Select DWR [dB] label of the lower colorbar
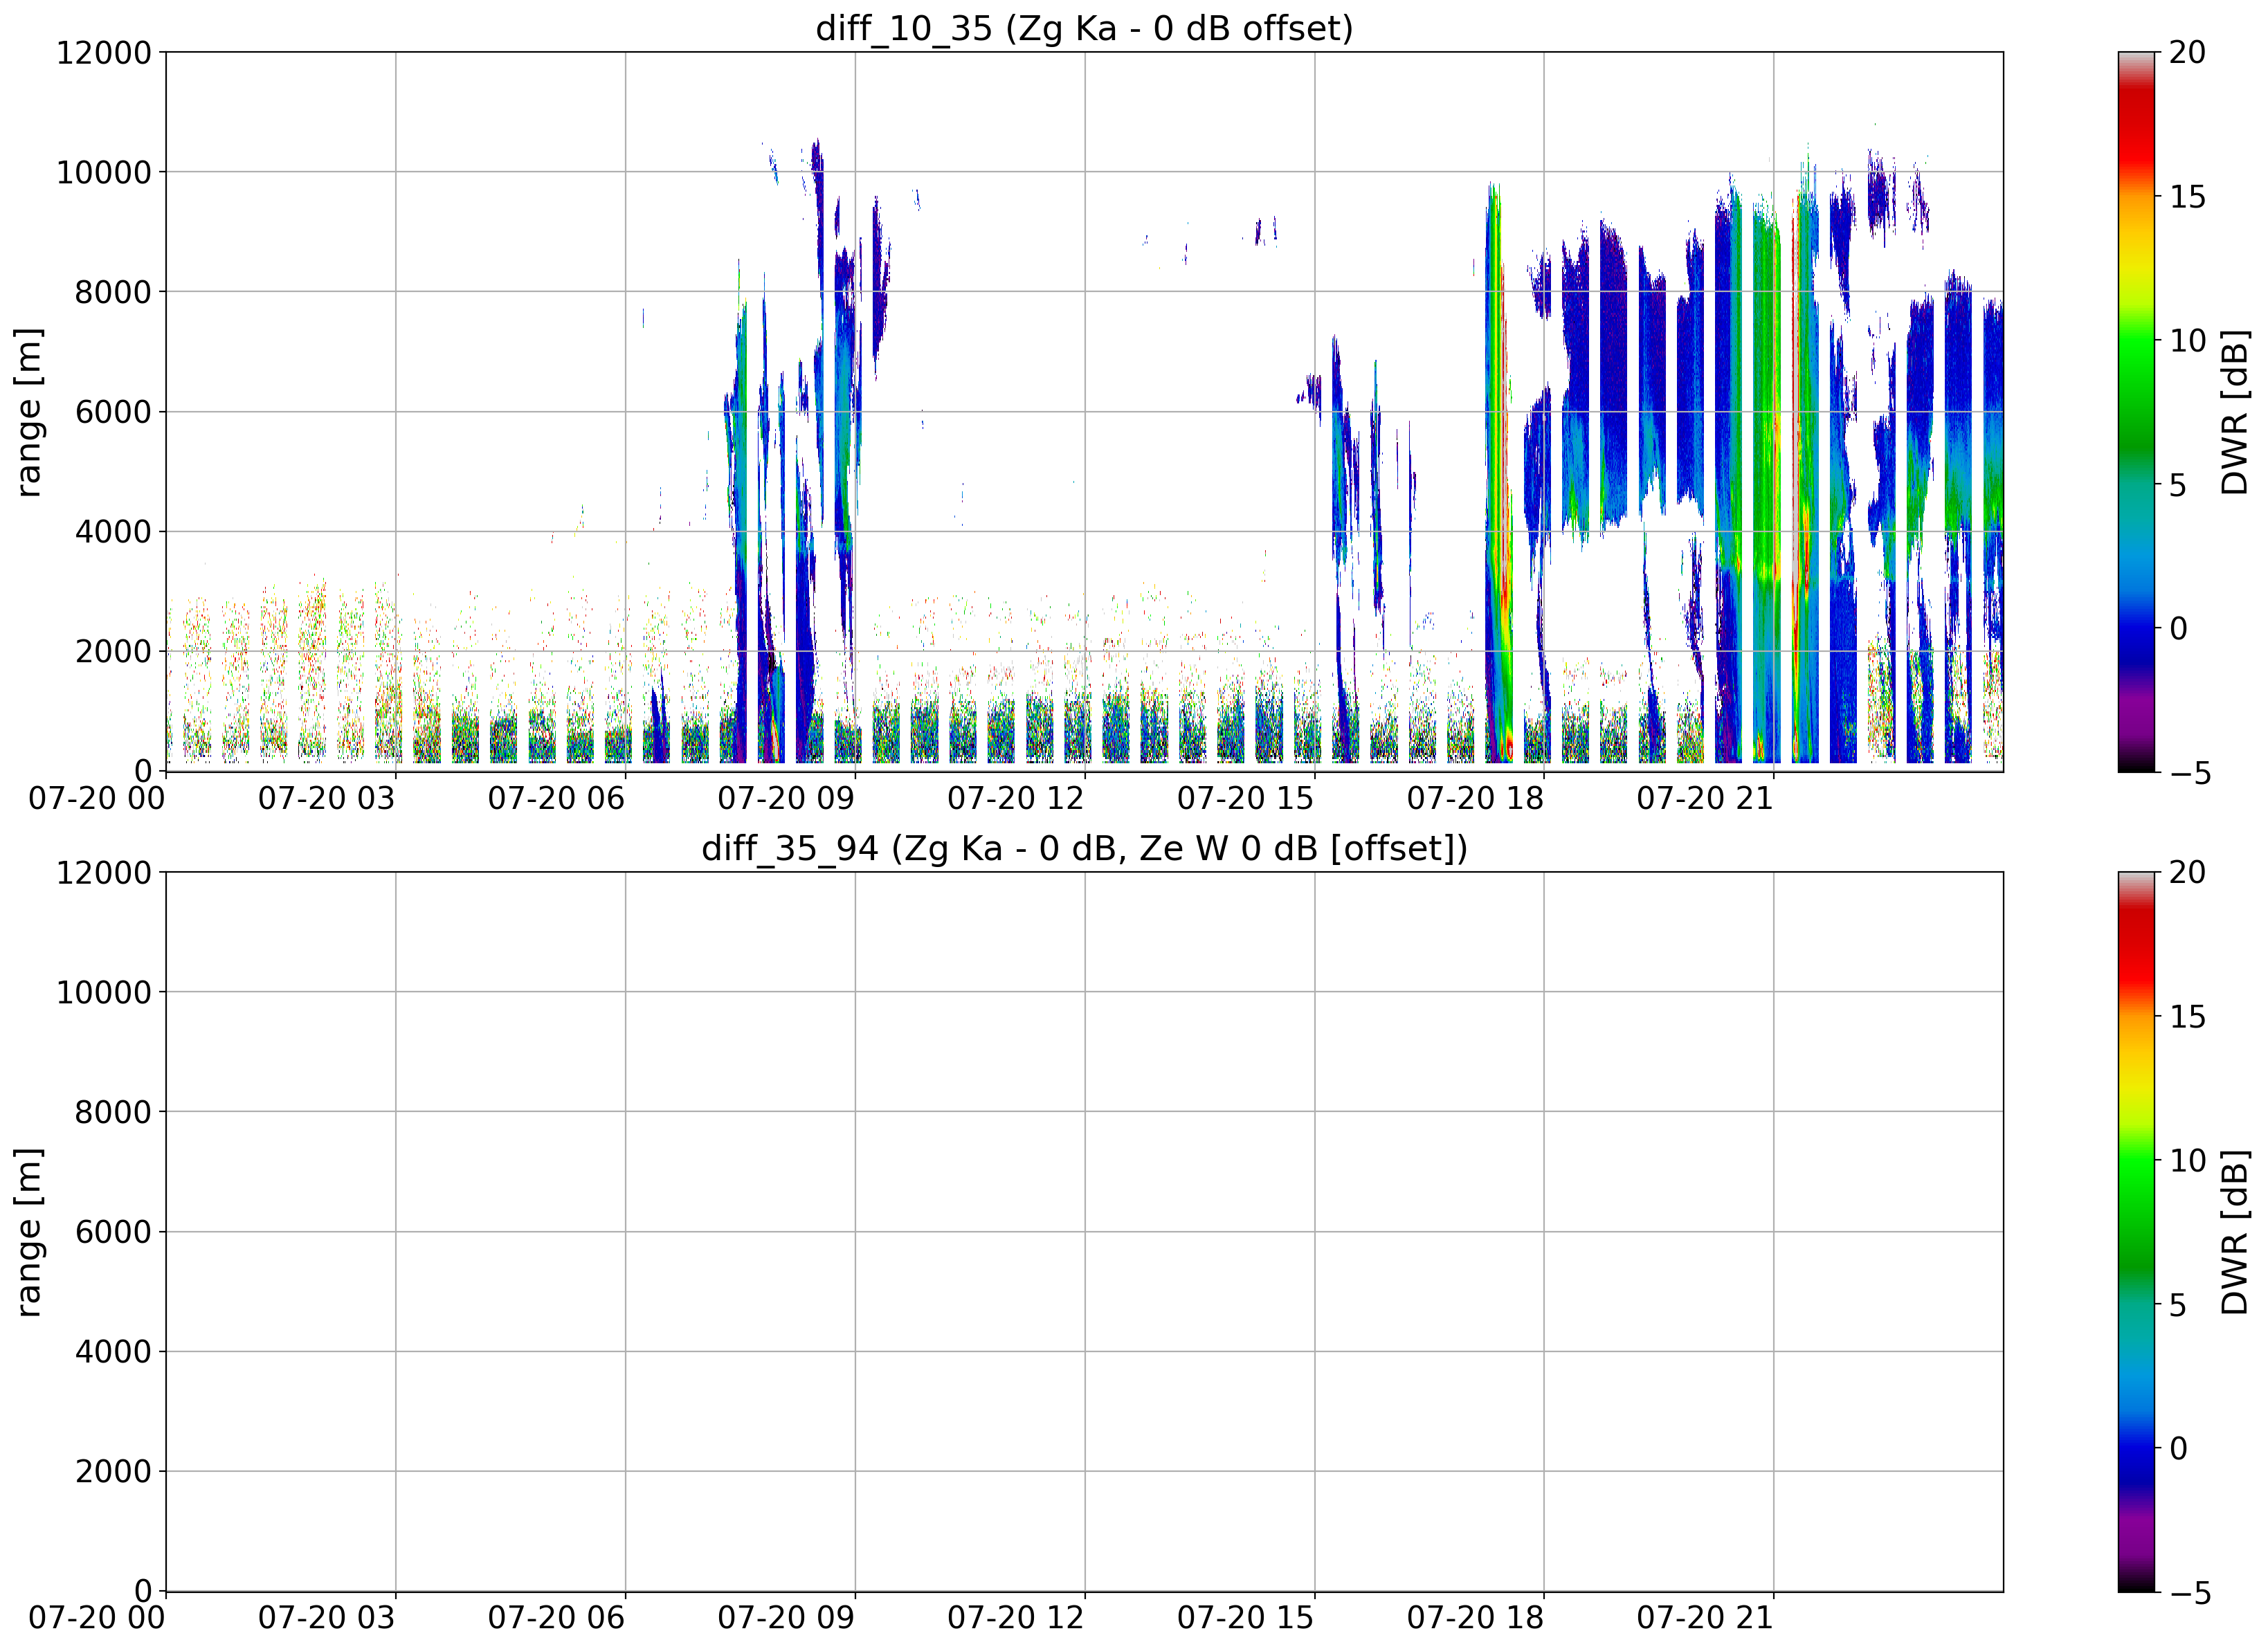Screen dimensions: 2268x1649 (x=2234, y=1231)
